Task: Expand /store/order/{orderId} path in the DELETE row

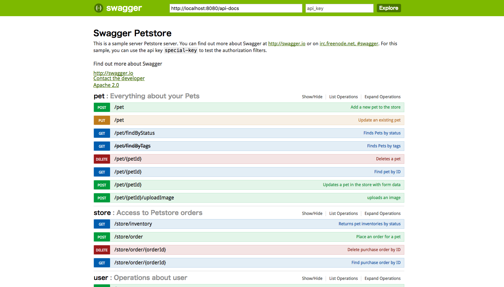Action: (140, 250)
